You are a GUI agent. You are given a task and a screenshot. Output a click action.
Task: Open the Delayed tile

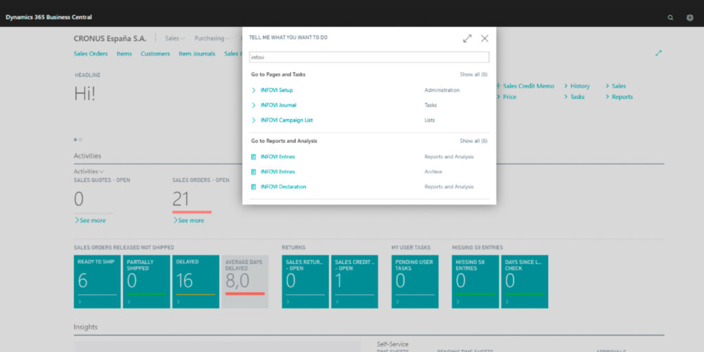[196, 281]
